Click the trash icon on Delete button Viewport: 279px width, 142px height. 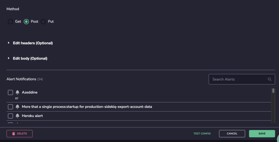[x=14, y=134]
